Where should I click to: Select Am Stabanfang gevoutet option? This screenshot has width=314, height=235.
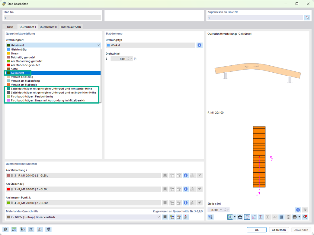click(x=53, y=61)
